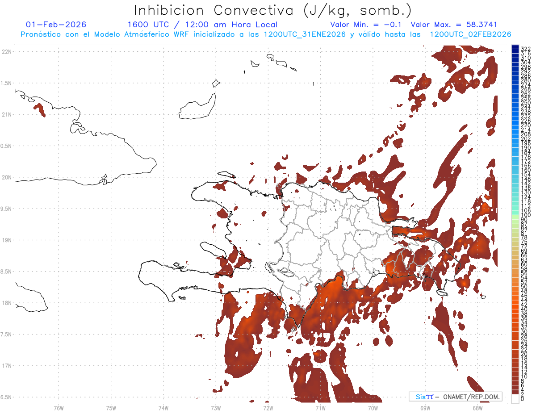Viewport: 536px width, 414px height.
Task: Click the "75W" longitude label
Action: point(111,408)
